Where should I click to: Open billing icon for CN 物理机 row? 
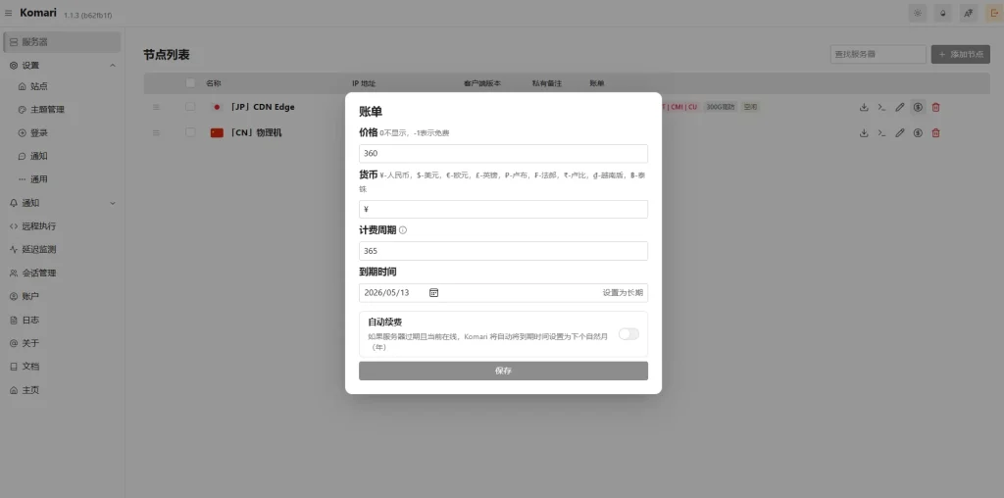(x=918, y=132)
